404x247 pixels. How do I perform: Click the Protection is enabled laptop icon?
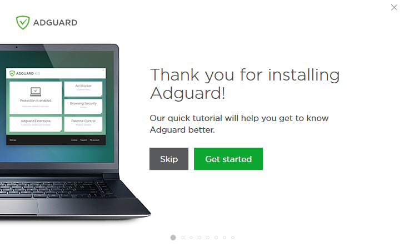click(x=36, y=92)
